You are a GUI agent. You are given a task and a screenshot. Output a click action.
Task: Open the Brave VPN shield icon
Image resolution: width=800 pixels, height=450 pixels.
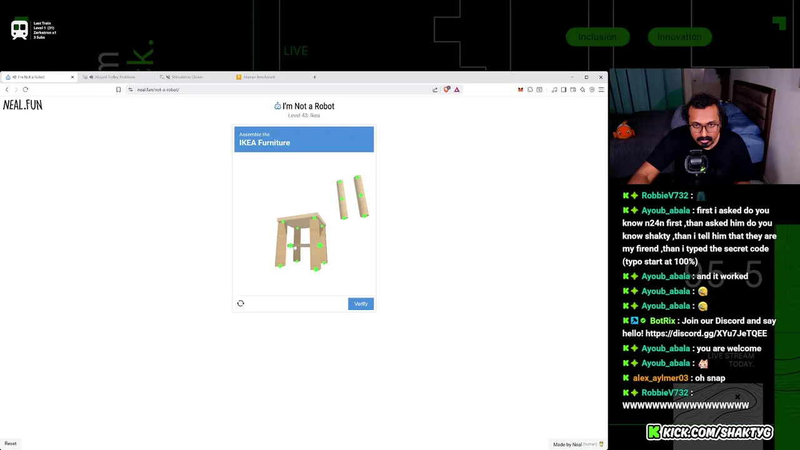(x=592, y=89)
